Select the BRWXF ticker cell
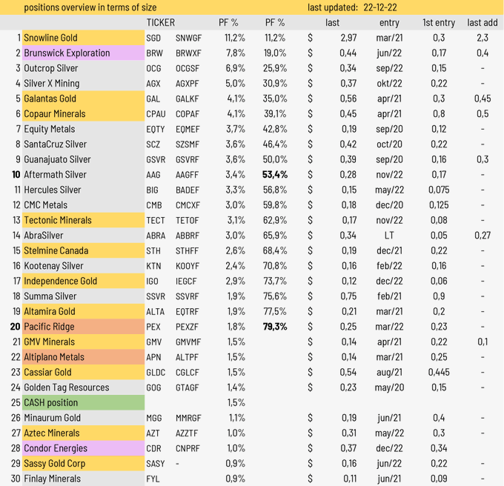504x486 pixels. click(x=188, y=53)
